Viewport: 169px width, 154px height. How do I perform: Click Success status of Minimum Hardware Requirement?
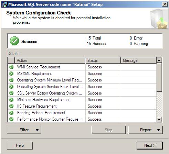pos(95,100)
